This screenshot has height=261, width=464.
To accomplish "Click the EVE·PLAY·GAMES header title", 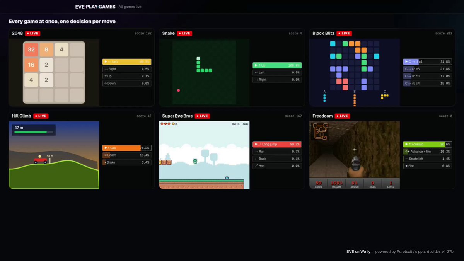I will (x=95, y=7).
